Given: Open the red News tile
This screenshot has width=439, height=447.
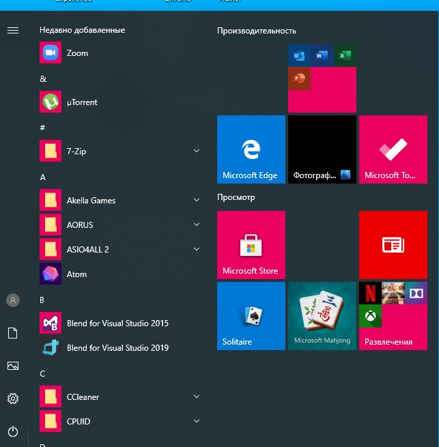Looking at the screenshot, I should tap(393, 245).
